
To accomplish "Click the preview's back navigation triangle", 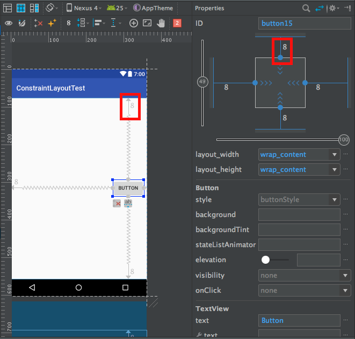I will coord(32,287).
